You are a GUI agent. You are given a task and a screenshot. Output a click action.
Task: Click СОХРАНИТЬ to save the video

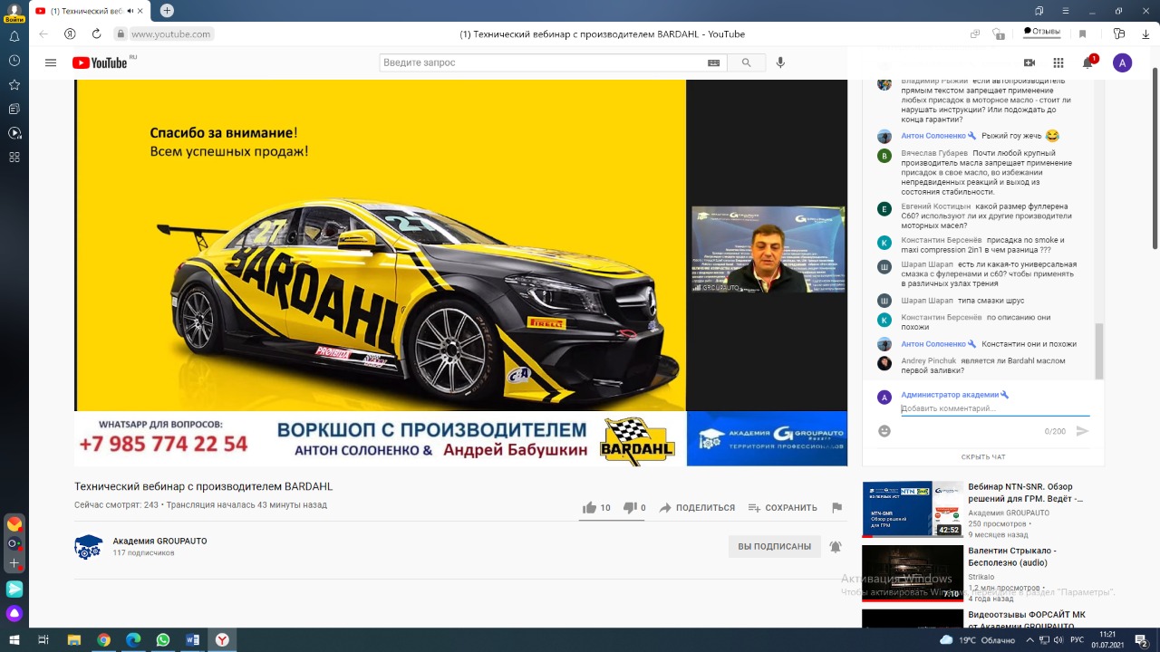tap(782, 508)
